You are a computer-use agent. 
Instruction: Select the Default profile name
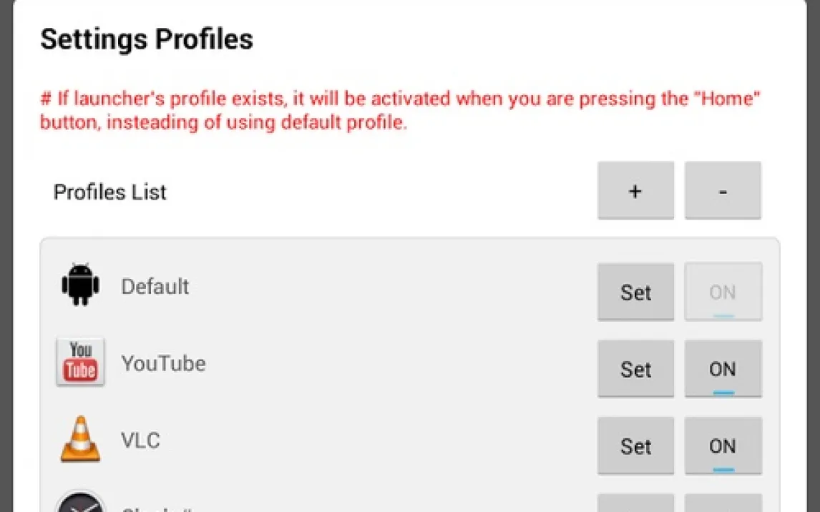(155, 287)
